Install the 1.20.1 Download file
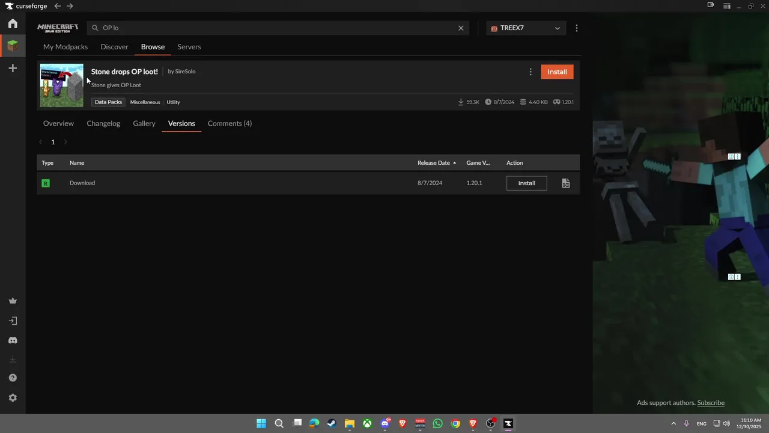769x433 pixels. click(527, 183)
